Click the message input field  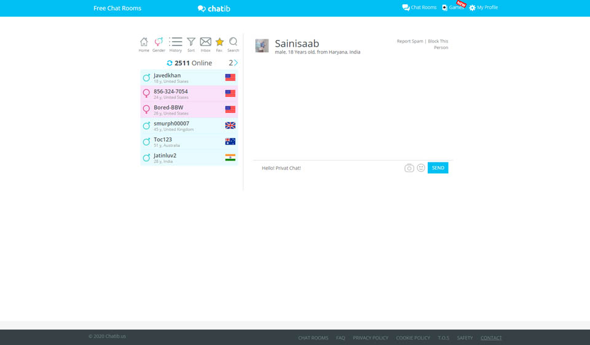coord(329,168)
